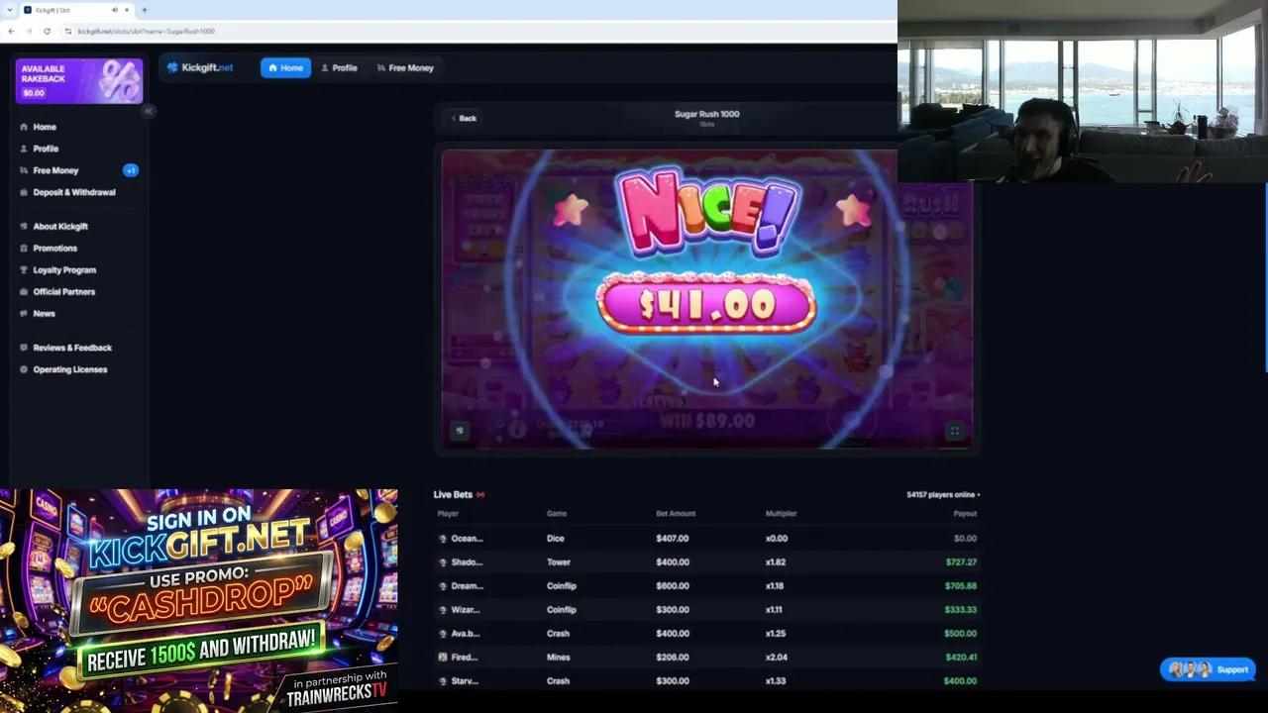Click the Official Partners sidebar icon
The height and width of the screenshot is (713, 1268).
(x=24, y=292)
